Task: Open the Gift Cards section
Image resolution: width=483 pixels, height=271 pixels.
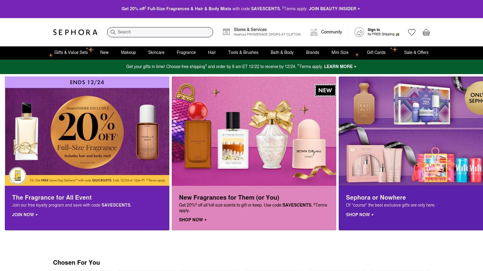Action: point(376,53)
